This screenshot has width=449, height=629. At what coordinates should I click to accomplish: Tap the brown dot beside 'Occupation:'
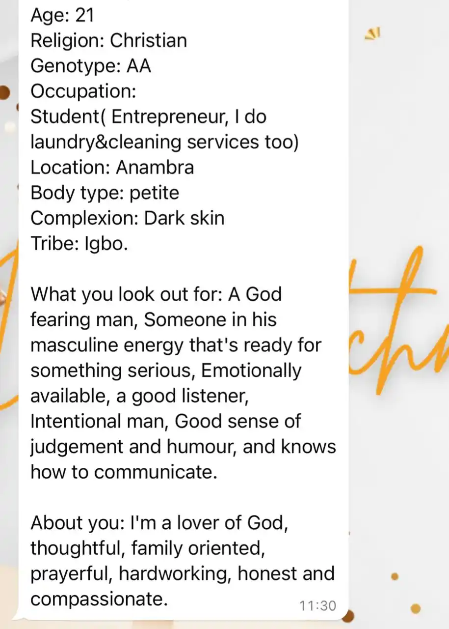tap(4, 92)
